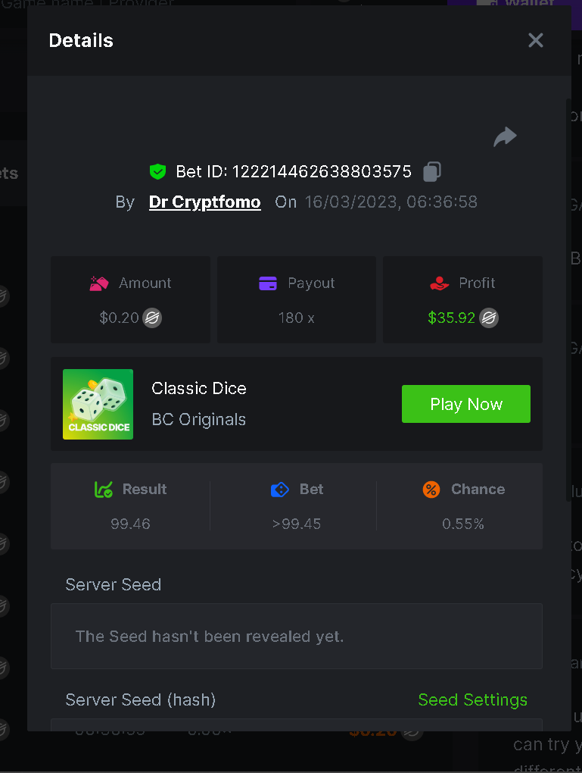Click the coin icon beside $35.92 profit

click(x=489, y=318)
